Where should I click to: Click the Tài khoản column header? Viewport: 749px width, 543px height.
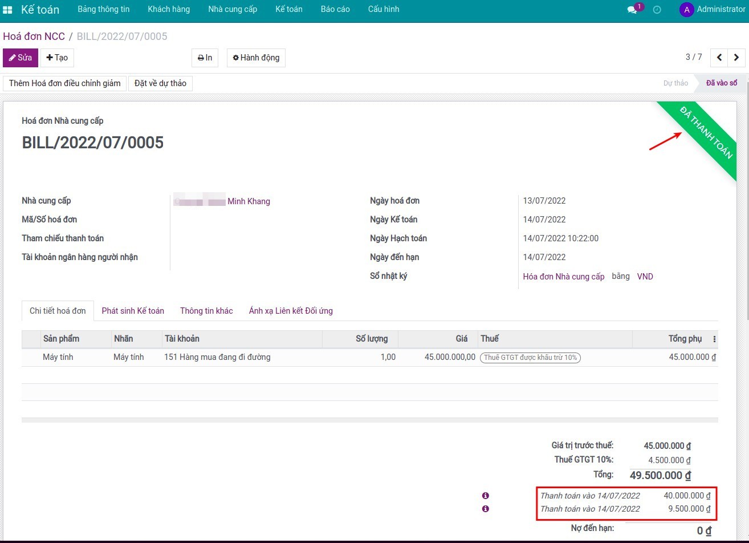pyautogui.click(x=242, y=339)
